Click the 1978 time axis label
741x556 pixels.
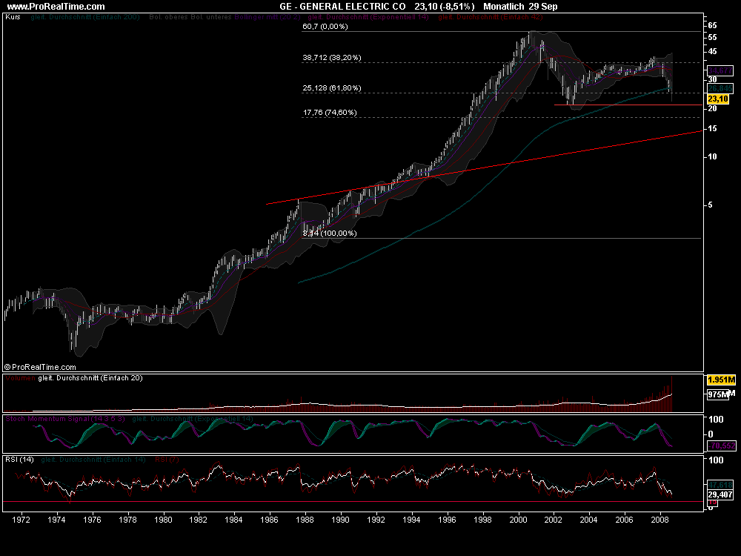pyautogui.click(x=127, y=520)
